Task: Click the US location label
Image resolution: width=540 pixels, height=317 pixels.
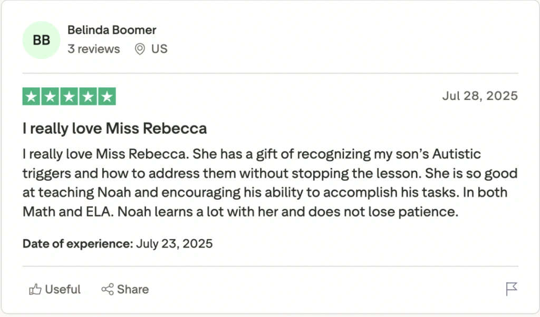Action: (x=159, y=49)
